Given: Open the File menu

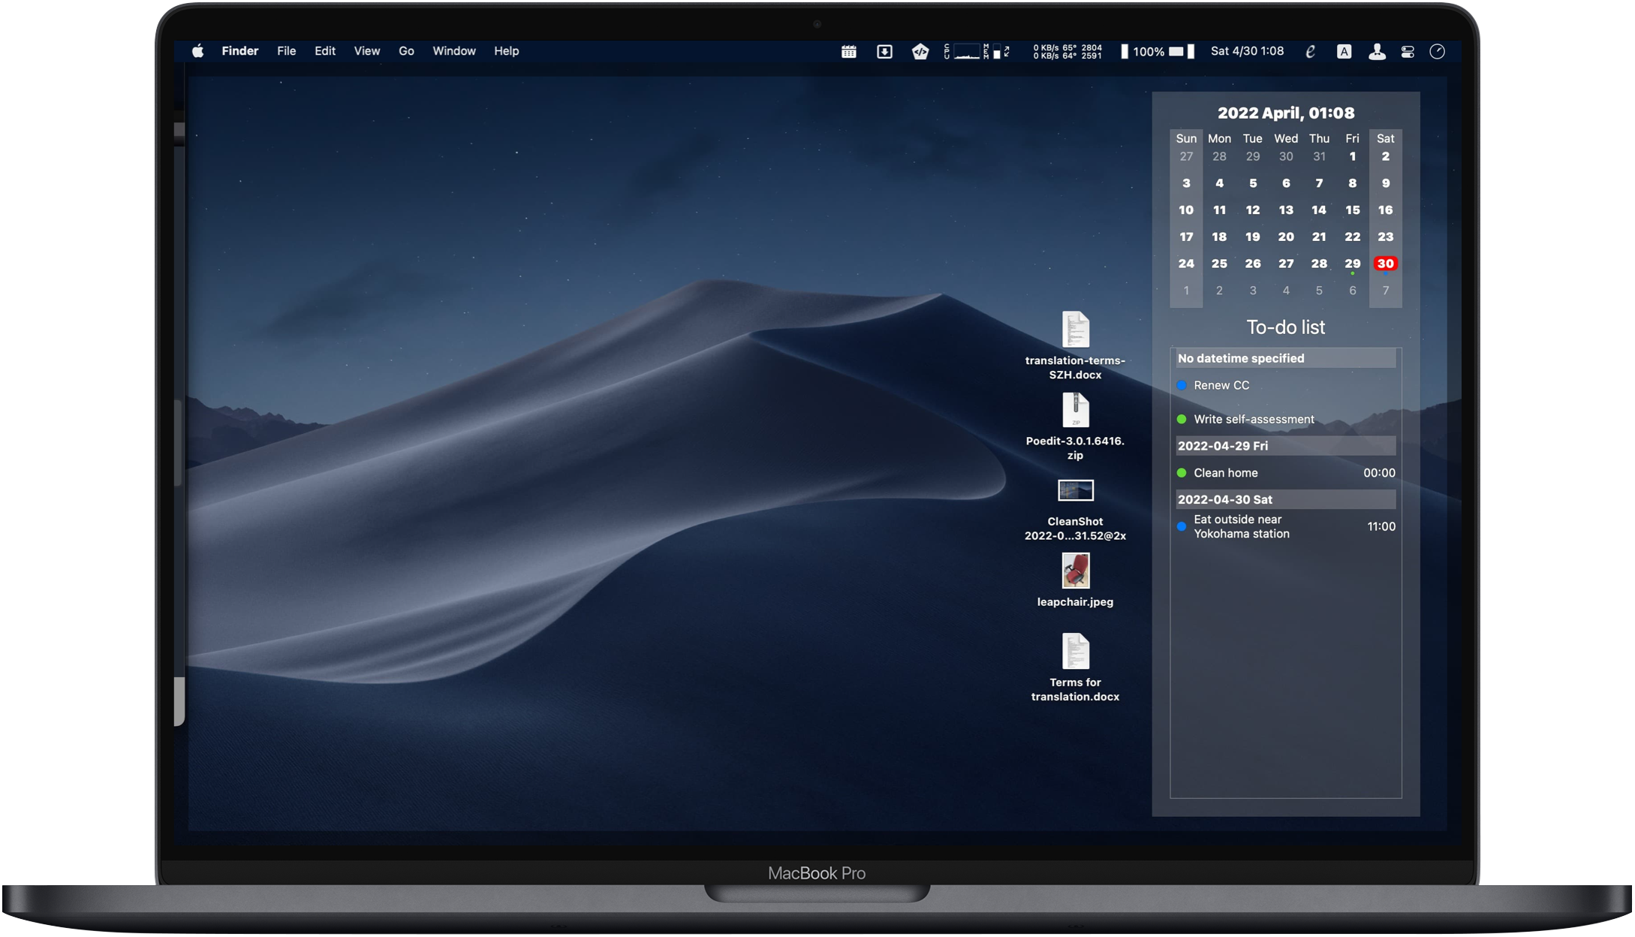Looking at the screenshot, I should (x=286, y=51).
